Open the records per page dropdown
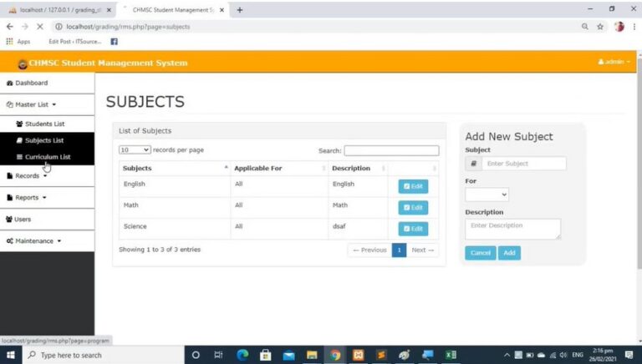 coord(135,150)
